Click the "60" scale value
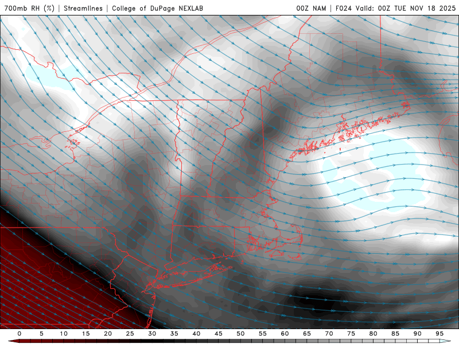Screen dimensions: 459x344 click(285, 334)
